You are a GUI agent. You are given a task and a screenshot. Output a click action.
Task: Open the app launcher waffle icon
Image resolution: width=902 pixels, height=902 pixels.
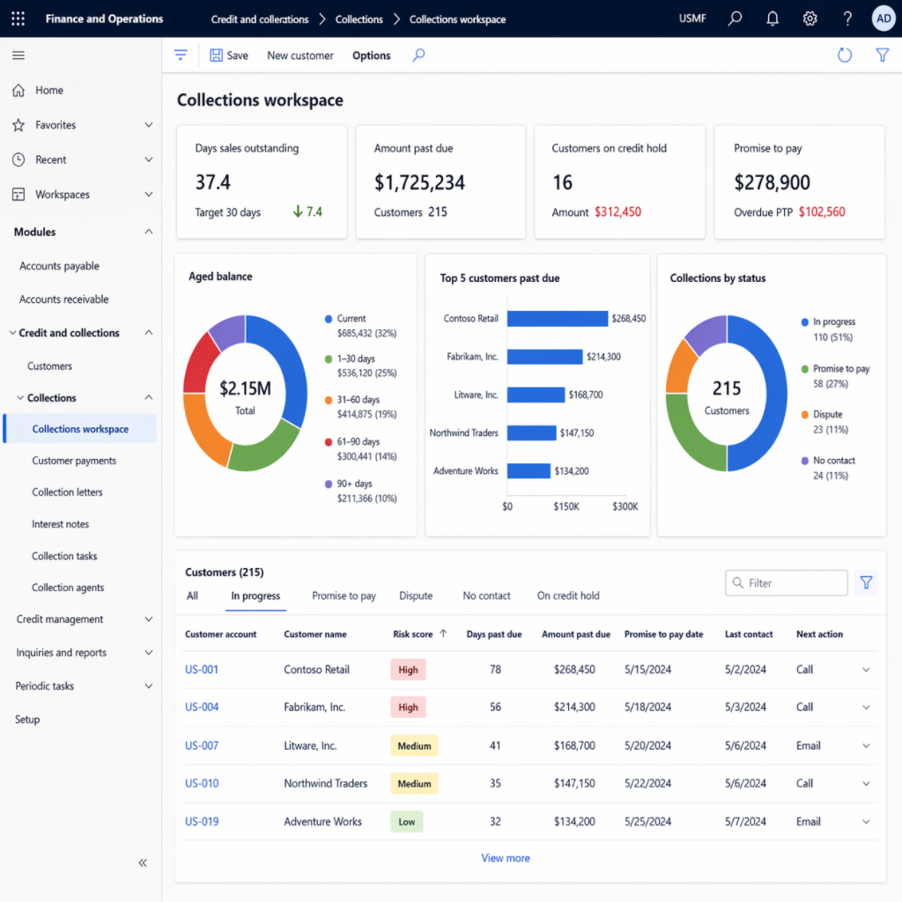tap(18, 19)
